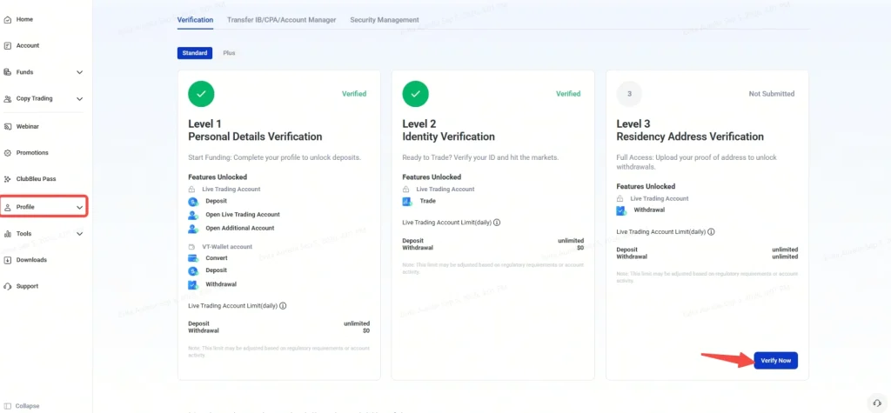Click the Level 1 Verified status text
The height and width of the screenshot is (413, 891).
click(354, 94)
